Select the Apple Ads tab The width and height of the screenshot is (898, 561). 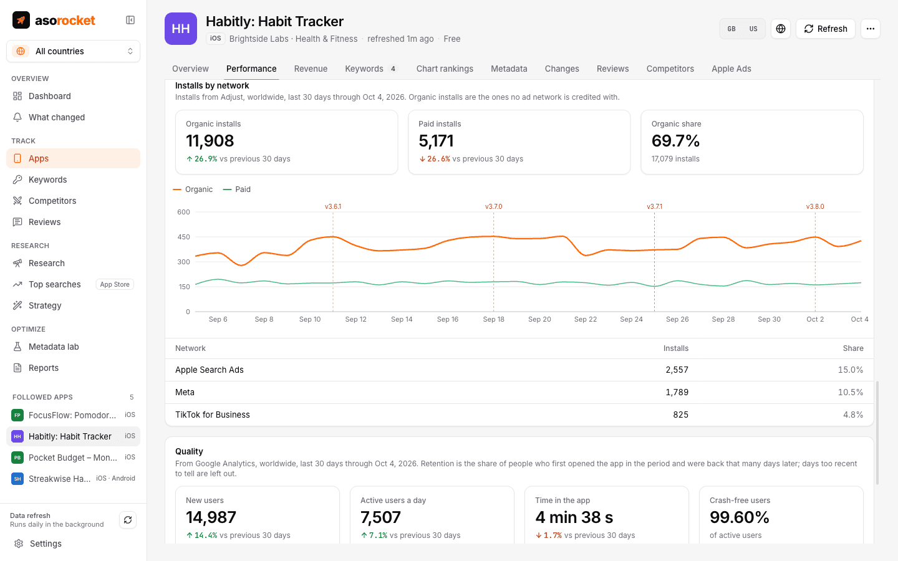(731, 69)
